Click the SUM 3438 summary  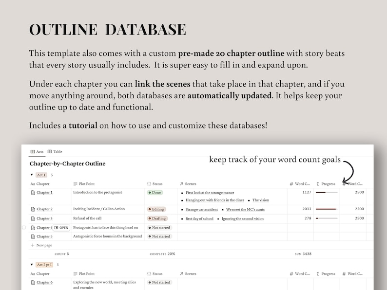[303, 254]
